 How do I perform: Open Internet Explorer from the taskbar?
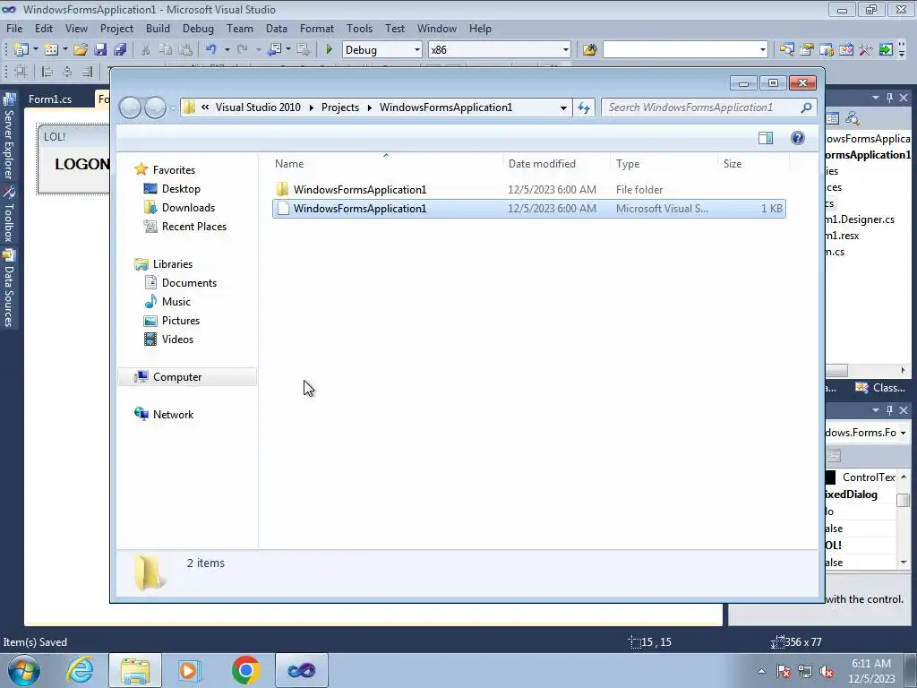click(80, 670)
